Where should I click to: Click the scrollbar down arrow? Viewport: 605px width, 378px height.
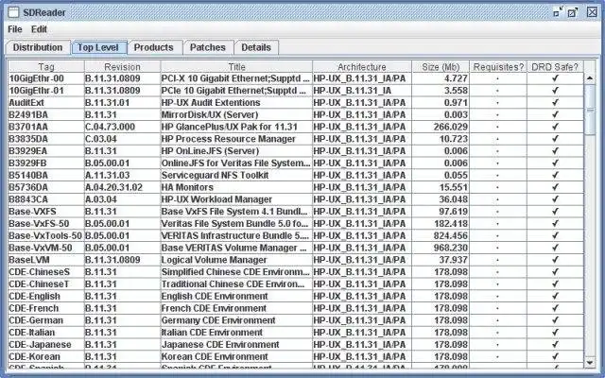[590, 363]
